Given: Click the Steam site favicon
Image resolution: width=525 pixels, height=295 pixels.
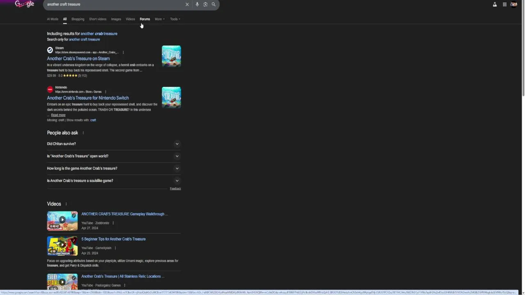Looking at the screenshot, I should point(50,50).
